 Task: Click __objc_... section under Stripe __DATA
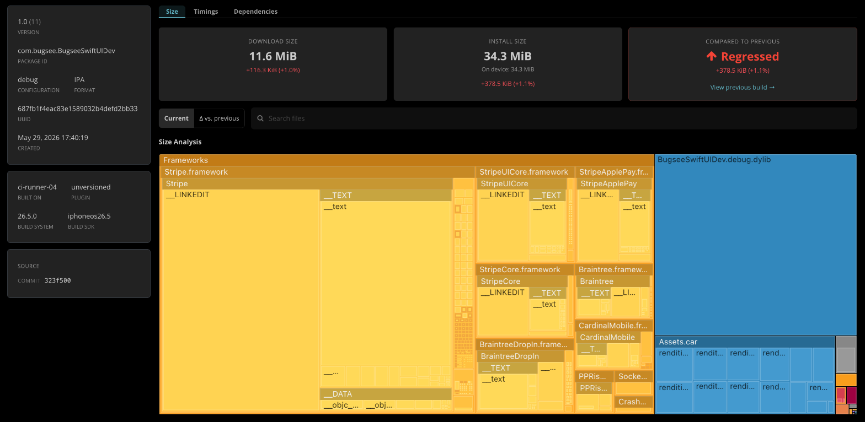pyautogui.click(x=341, y=405)
